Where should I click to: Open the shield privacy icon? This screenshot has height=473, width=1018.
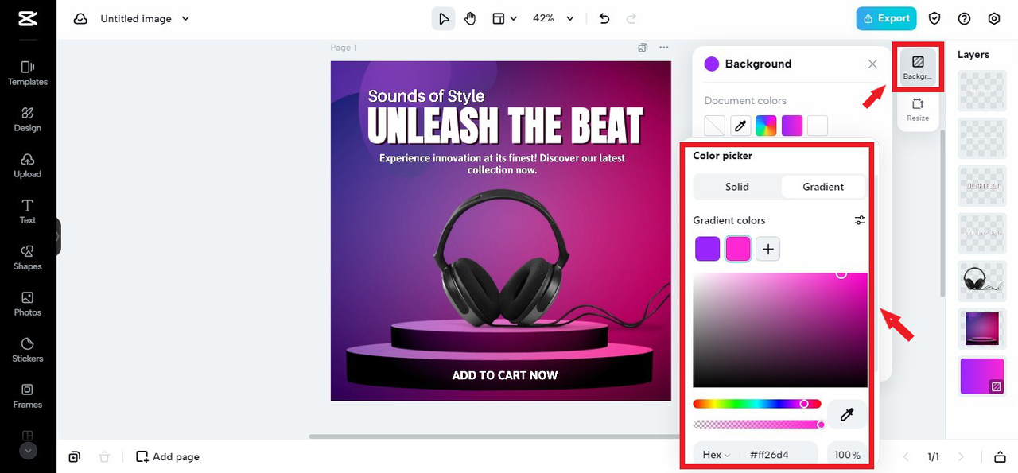[935, 18]
